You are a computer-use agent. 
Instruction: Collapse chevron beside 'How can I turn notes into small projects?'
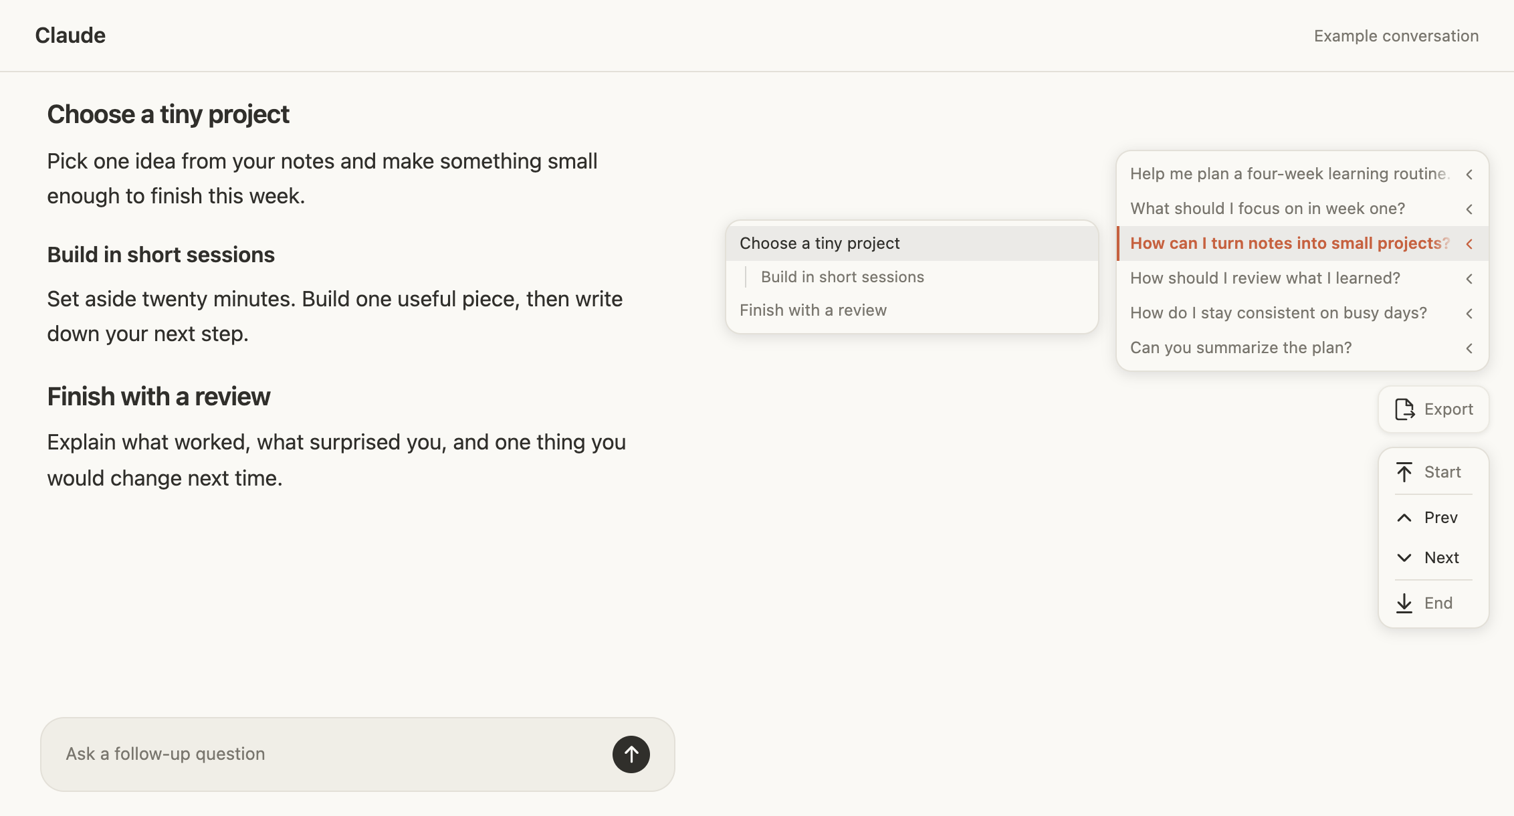click(x=1469, y=243)
